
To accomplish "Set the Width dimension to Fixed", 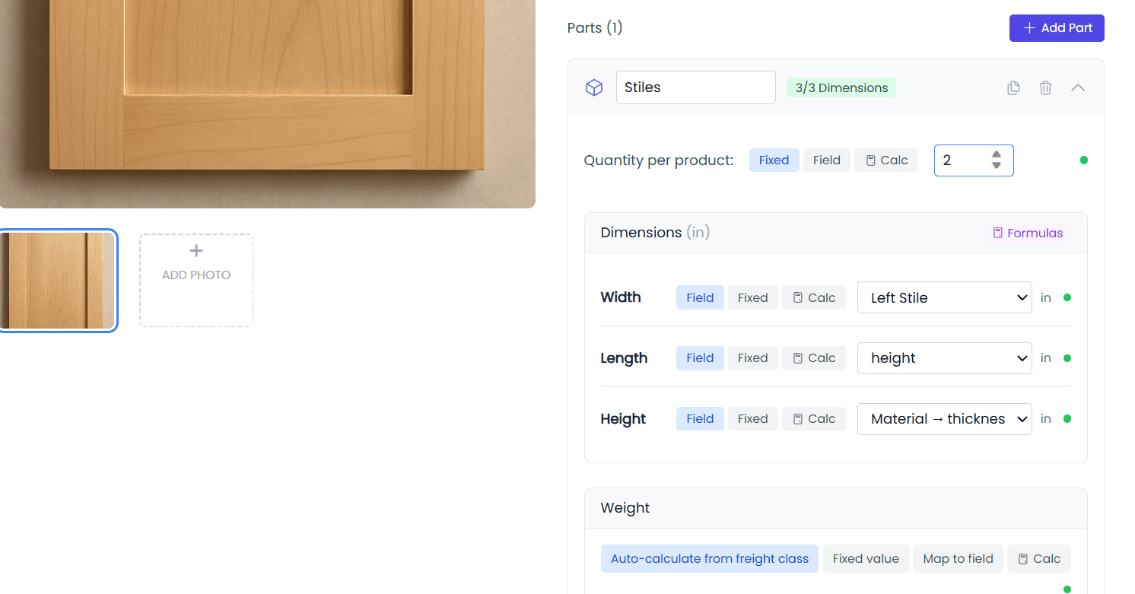I will pyautogui.click(x=752, y=297).
